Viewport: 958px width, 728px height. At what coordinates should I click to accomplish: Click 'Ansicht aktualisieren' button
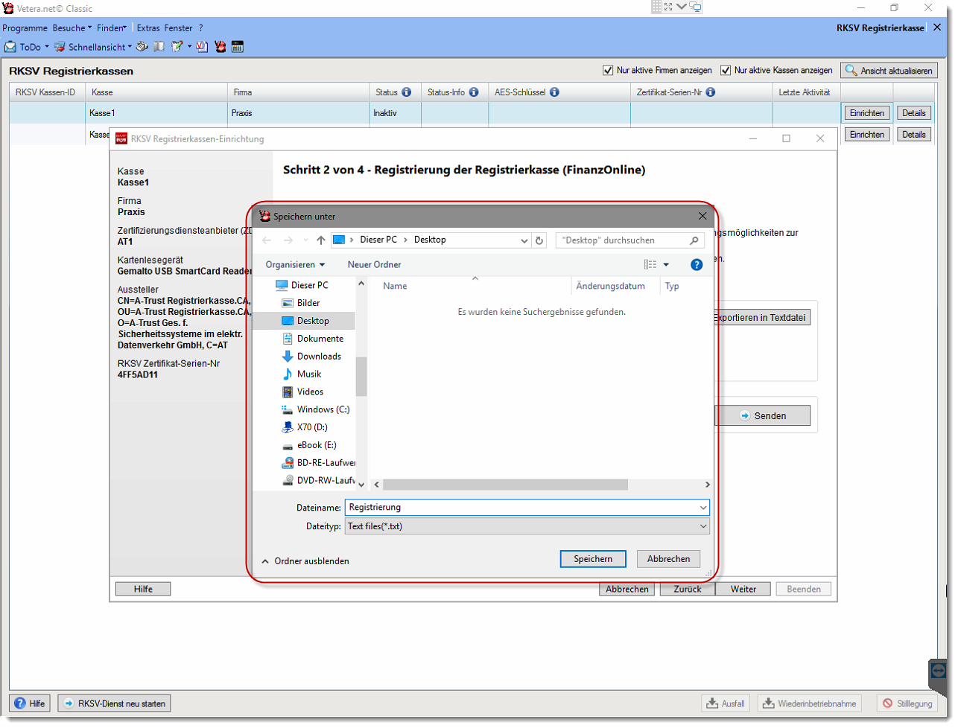[x=889, y=71]
